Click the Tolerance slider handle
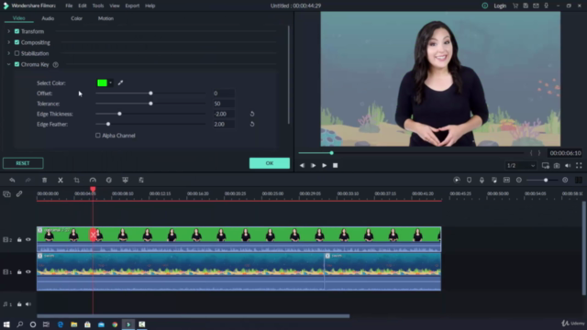The image size is (587, 330). click(x=150, y=104)
